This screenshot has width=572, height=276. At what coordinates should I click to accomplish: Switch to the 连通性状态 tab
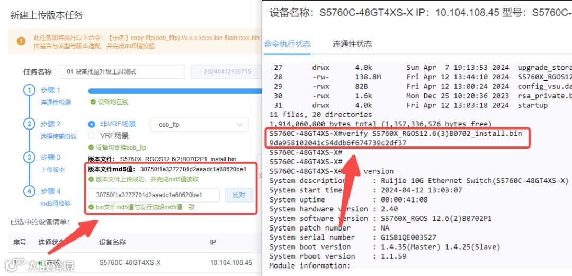tap(352, 44)
